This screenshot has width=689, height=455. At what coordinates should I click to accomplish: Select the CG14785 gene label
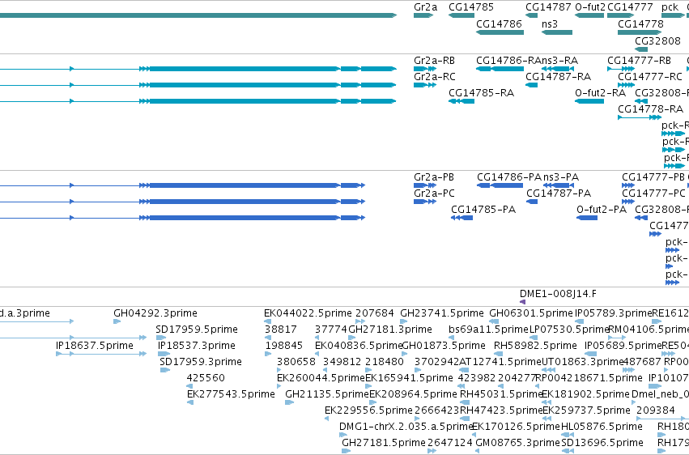471,7
